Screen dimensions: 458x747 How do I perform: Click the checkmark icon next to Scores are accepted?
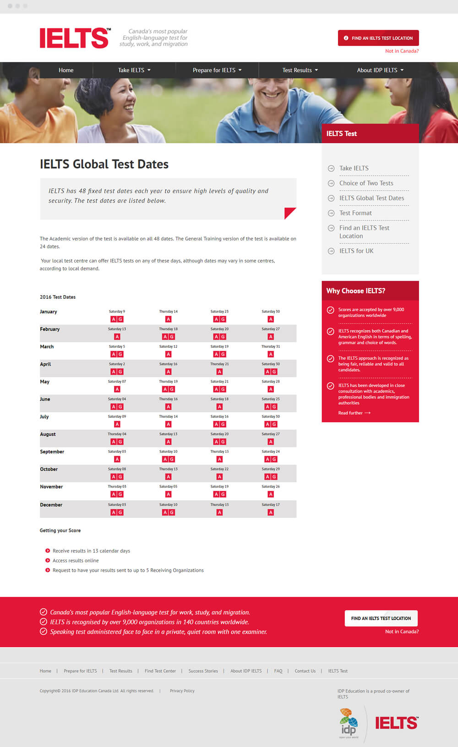(x=331, y=310)
